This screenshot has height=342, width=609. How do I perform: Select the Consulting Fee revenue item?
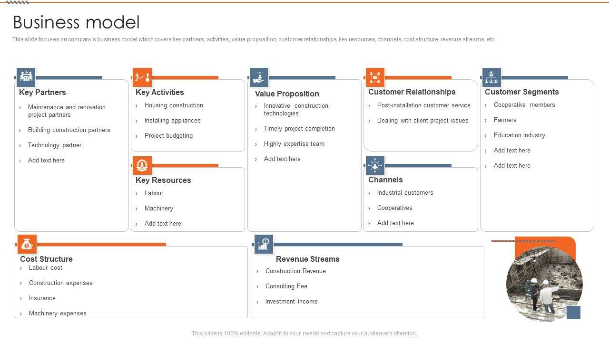[286, 286]
